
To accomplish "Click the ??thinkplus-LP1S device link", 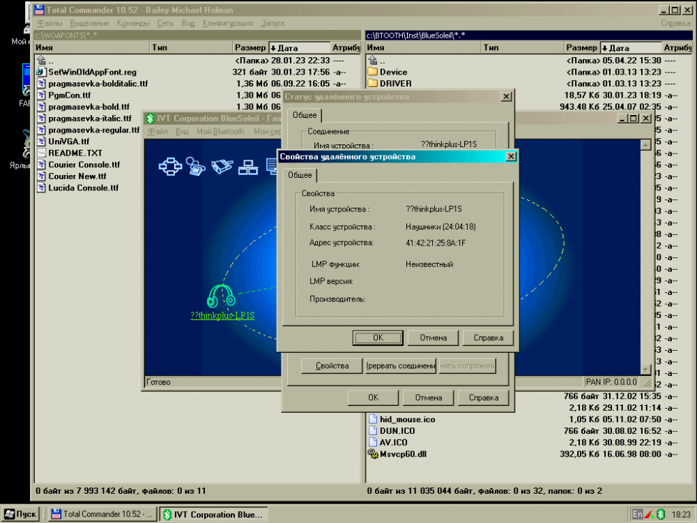I will (x=222, y=315).
